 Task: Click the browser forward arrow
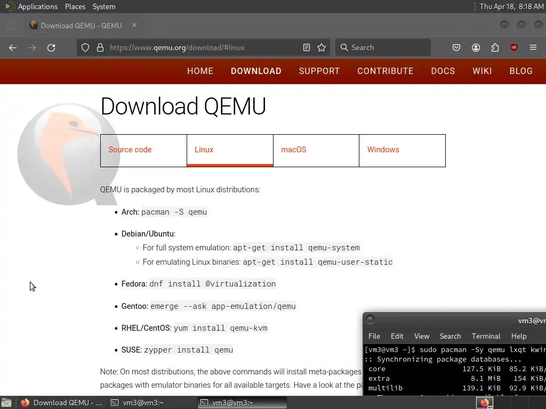click(32, 47)
